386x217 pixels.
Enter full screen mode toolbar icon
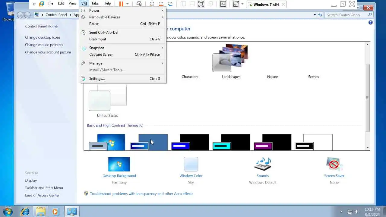point(201,4)
